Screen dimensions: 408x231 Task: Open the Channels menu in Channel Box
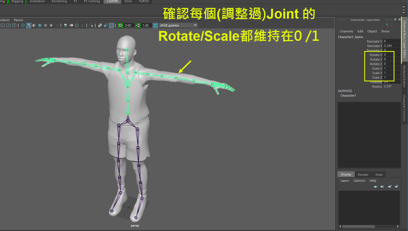pos(346,31)
